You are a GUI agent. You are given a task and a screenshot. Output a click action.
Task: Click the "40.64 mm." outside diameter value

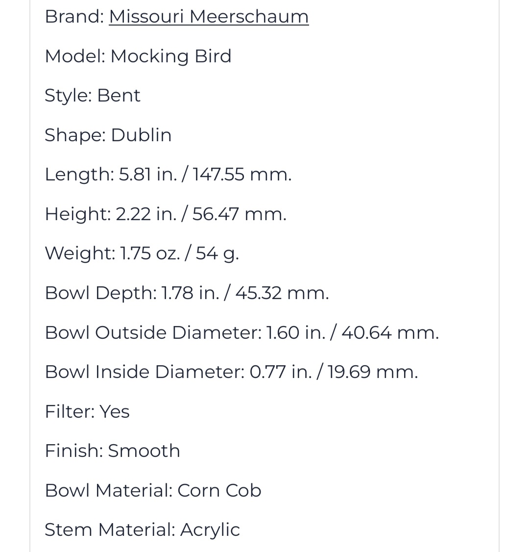390,333
